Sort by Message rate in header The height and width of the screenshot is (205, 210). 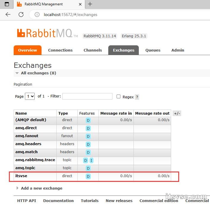pos(116,113)
